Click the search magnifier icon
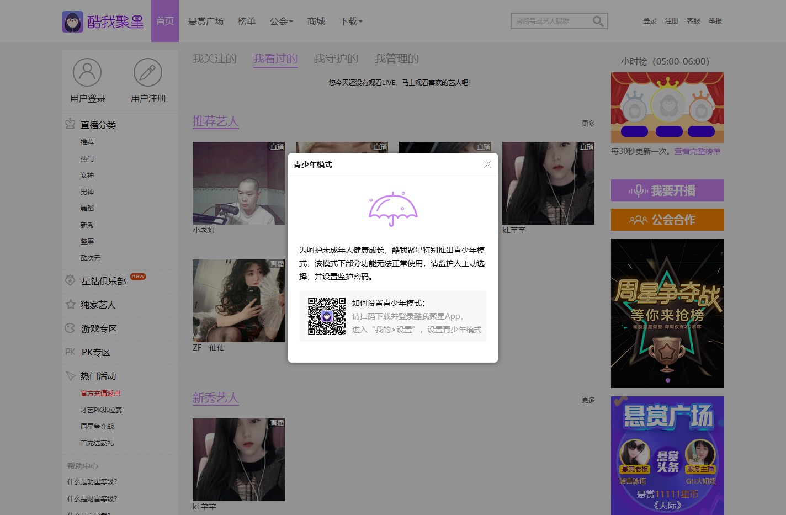This screenshot has height=515, width=786. [598, 21]
